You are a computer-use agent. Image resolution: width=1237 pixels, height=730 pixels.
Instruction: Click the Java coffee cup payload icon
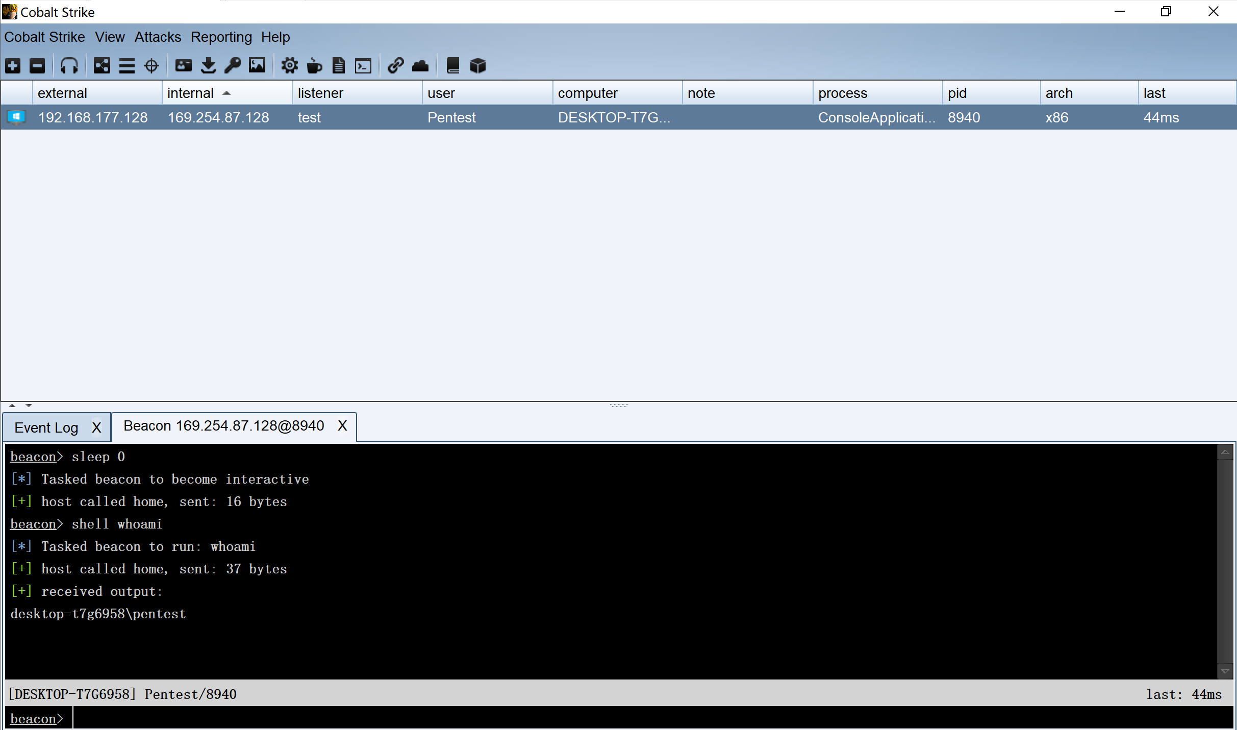pyautogui.click(x=314, y=66)
